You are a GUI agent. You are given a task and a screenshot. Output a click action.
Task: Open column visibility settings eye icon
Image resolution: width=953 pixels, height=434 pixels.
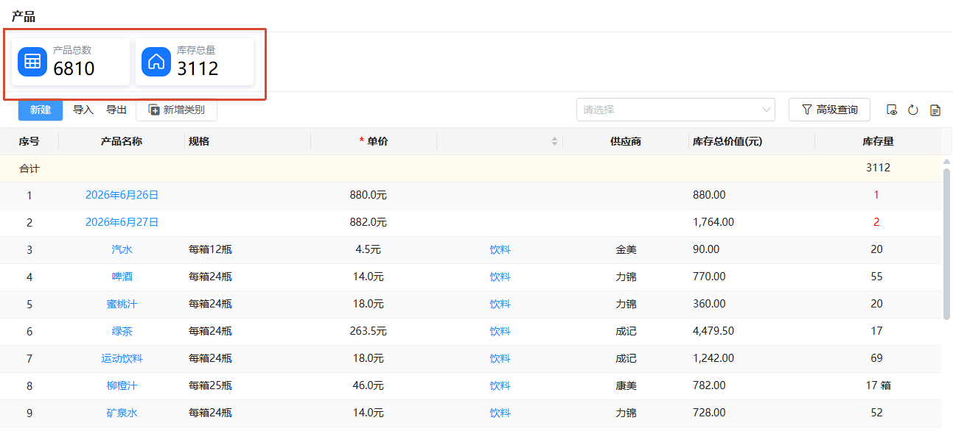892,110
